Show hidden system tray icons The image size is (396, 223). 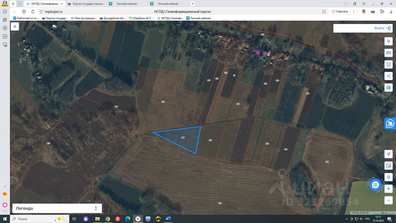347,219
